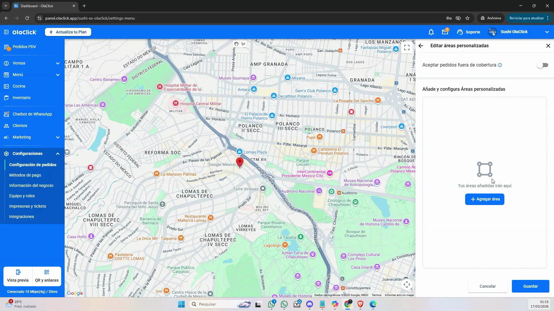Click the Agregar área button
554x311 pixels.
pyautogui.click(x=485, y=199)
